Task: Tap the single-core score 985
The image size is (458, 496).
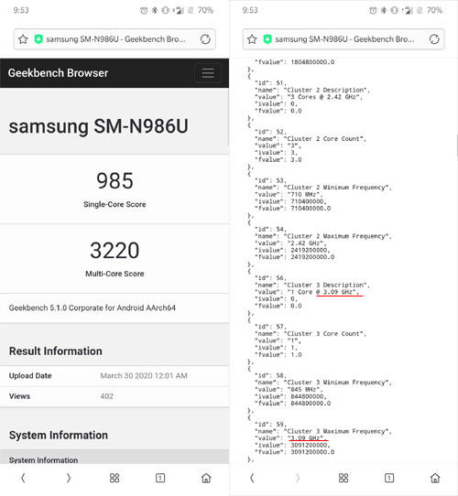Action: pos(114,181)
